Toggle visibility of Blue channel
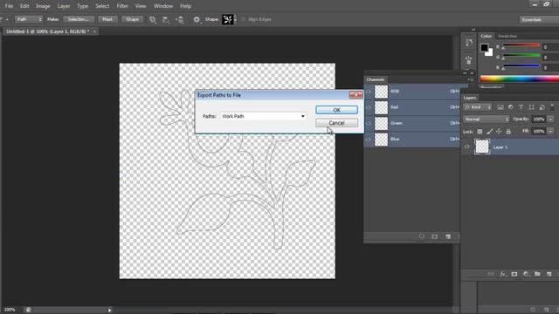The width and height of the screenshot is (559, 314). point(369,140)
